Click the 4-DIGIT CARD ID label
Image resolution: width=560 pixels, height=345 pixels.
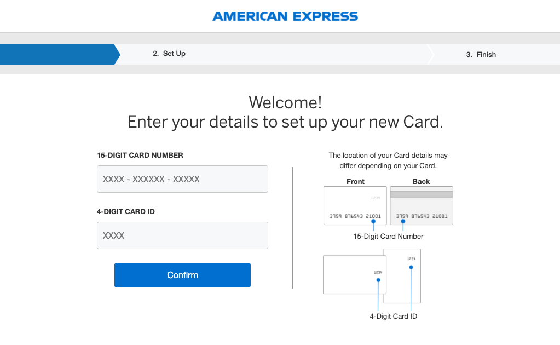127,212
